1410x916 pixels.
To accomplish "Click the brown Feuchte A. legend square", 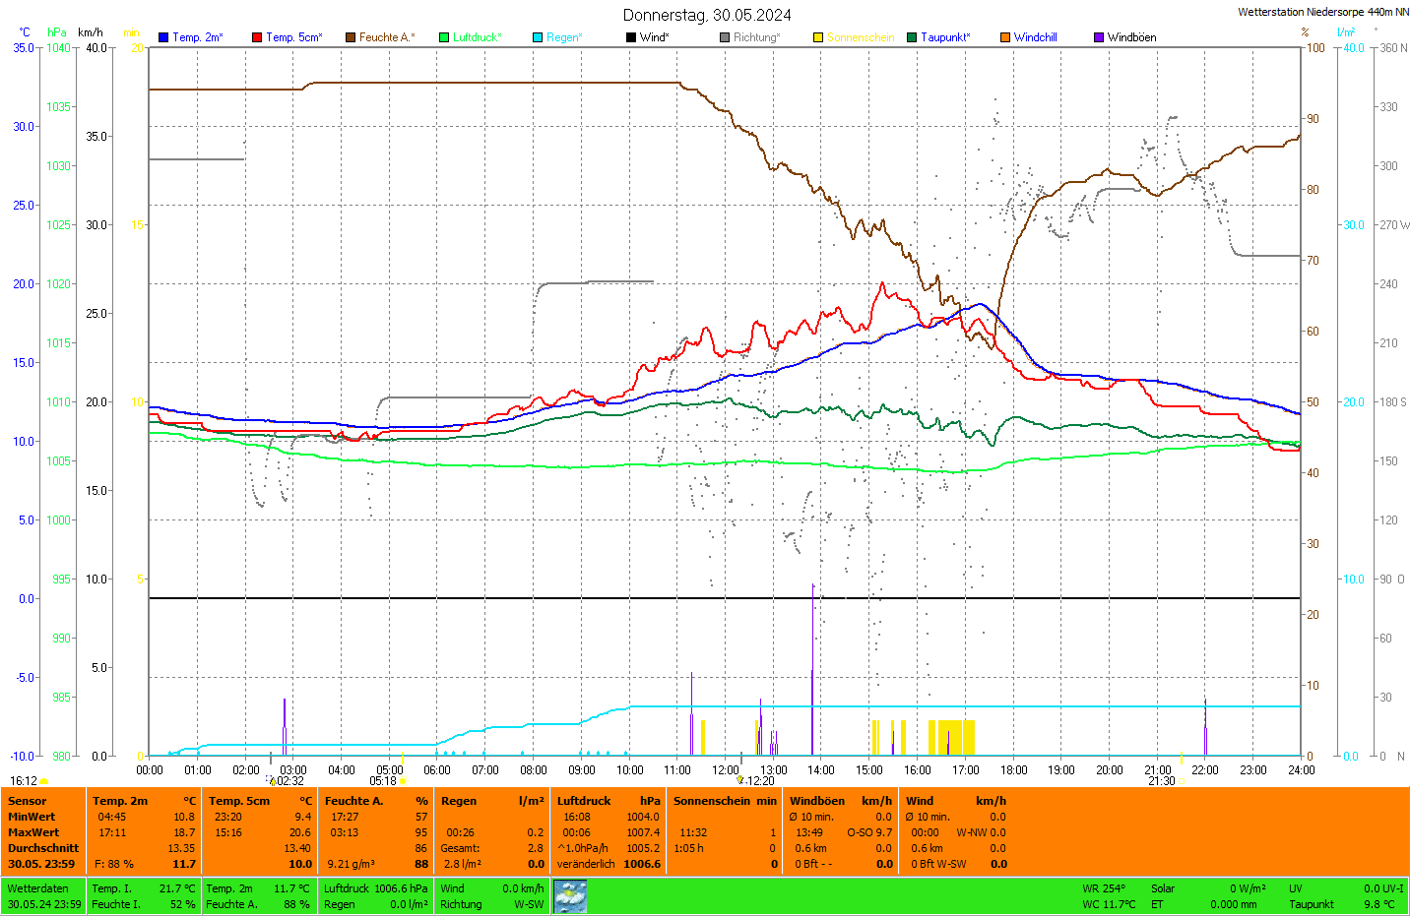I will (351, 37).
